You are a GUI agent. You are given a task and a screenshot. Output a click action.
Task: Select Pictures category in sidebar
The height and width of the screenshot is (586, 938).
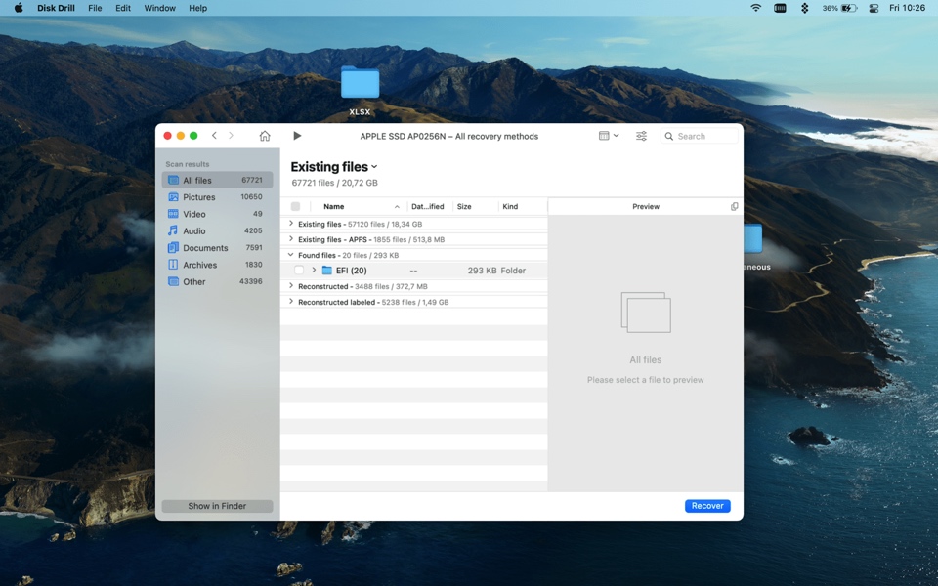[217, 196]
